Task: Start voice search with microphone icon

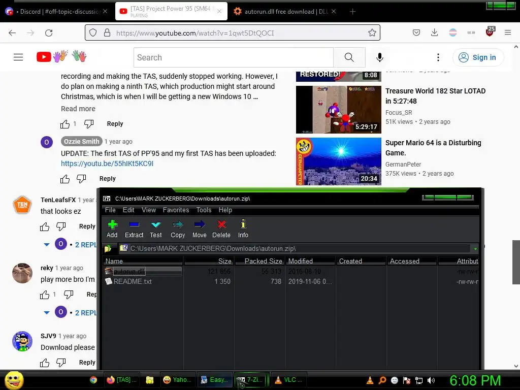Action: pyautogui.click(x=380, y=57)
